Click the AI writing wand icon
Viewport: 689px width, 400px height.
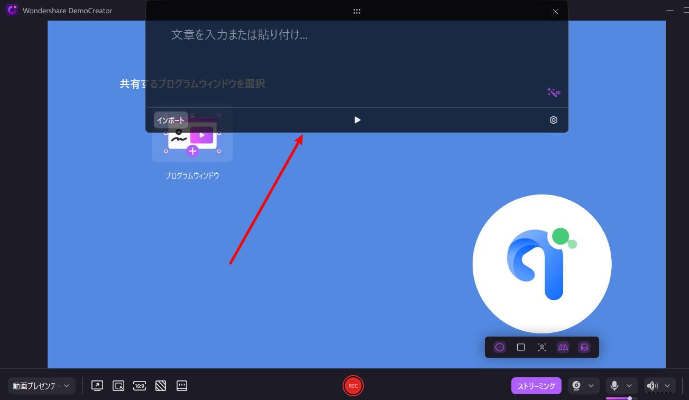pyautogui.click(x=554, y=92)
